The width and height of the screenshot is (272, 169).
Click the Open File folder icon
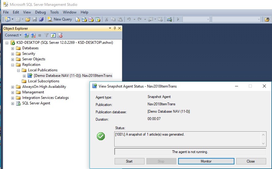(28, 19)
